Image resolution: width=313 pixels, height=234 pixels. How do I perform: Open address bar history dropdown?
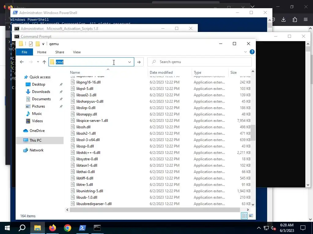[x=130, y=62]
